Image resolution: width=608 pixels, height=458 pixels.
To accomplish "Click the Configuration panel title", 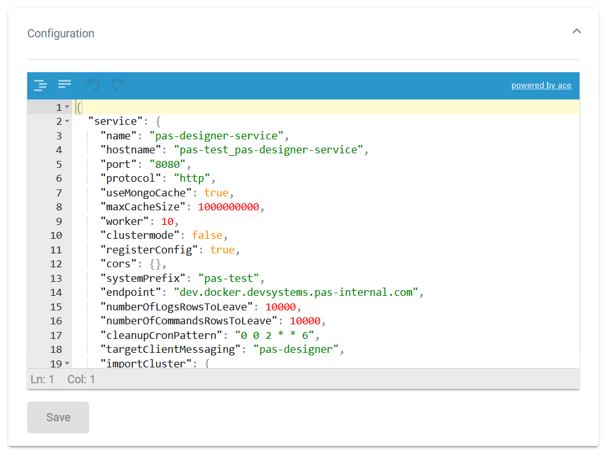I will [x=61, y=34].
